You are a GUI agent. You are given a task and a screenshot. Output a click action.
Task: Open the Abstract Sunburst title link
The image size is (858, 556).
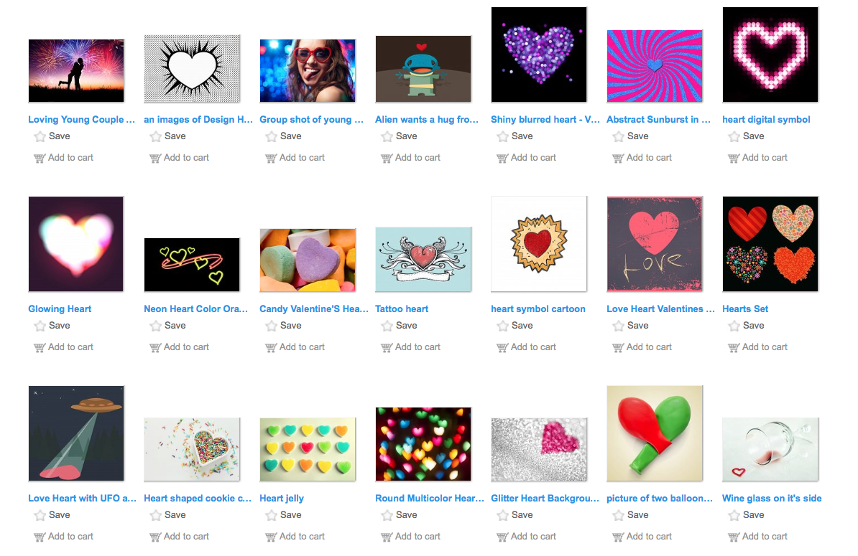658,119
